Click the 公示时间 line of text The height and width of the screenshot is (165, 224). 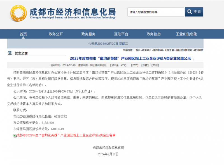54,91
